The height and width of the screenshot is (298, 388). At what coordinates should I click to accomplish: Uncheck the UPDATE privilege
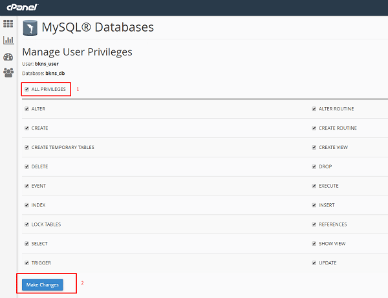tap(314, 263)
